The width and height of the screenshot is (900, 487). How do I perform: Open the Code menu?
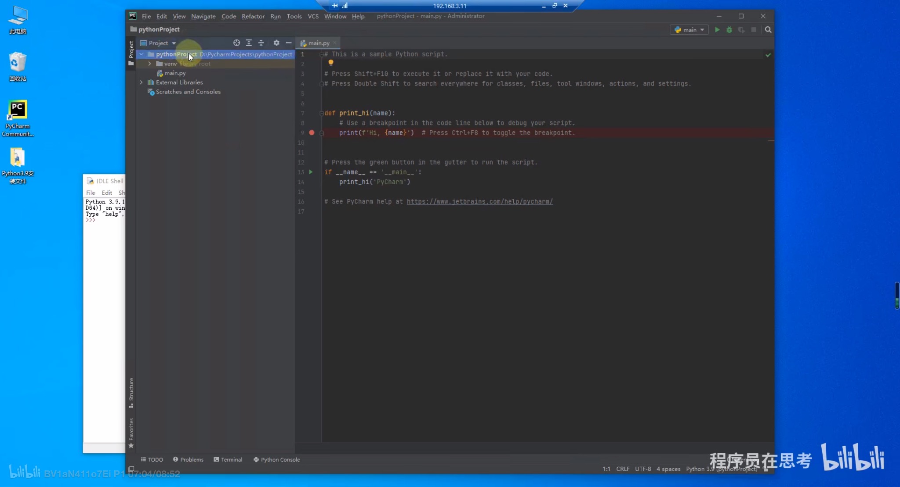point(229,16)
